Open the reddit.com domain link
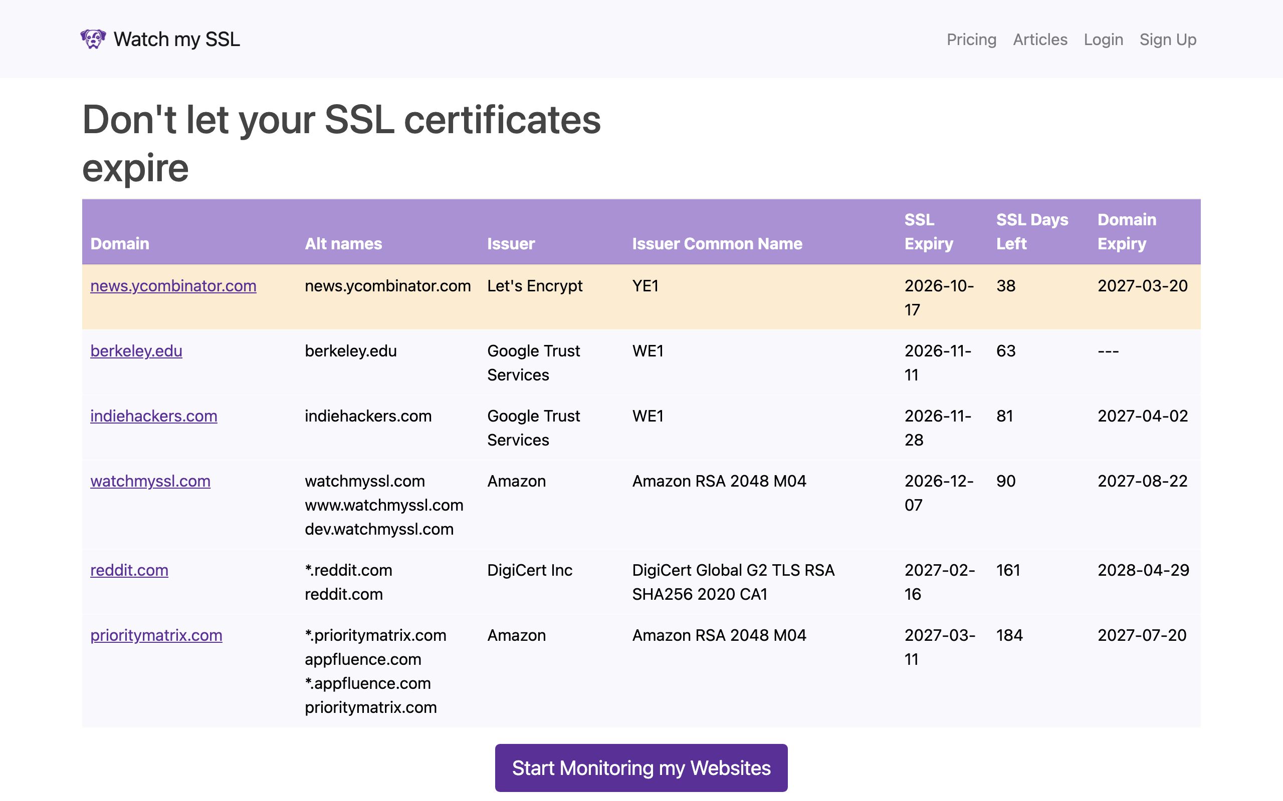Viewport: 1283px width, 801px height. [x=129, y=570]
